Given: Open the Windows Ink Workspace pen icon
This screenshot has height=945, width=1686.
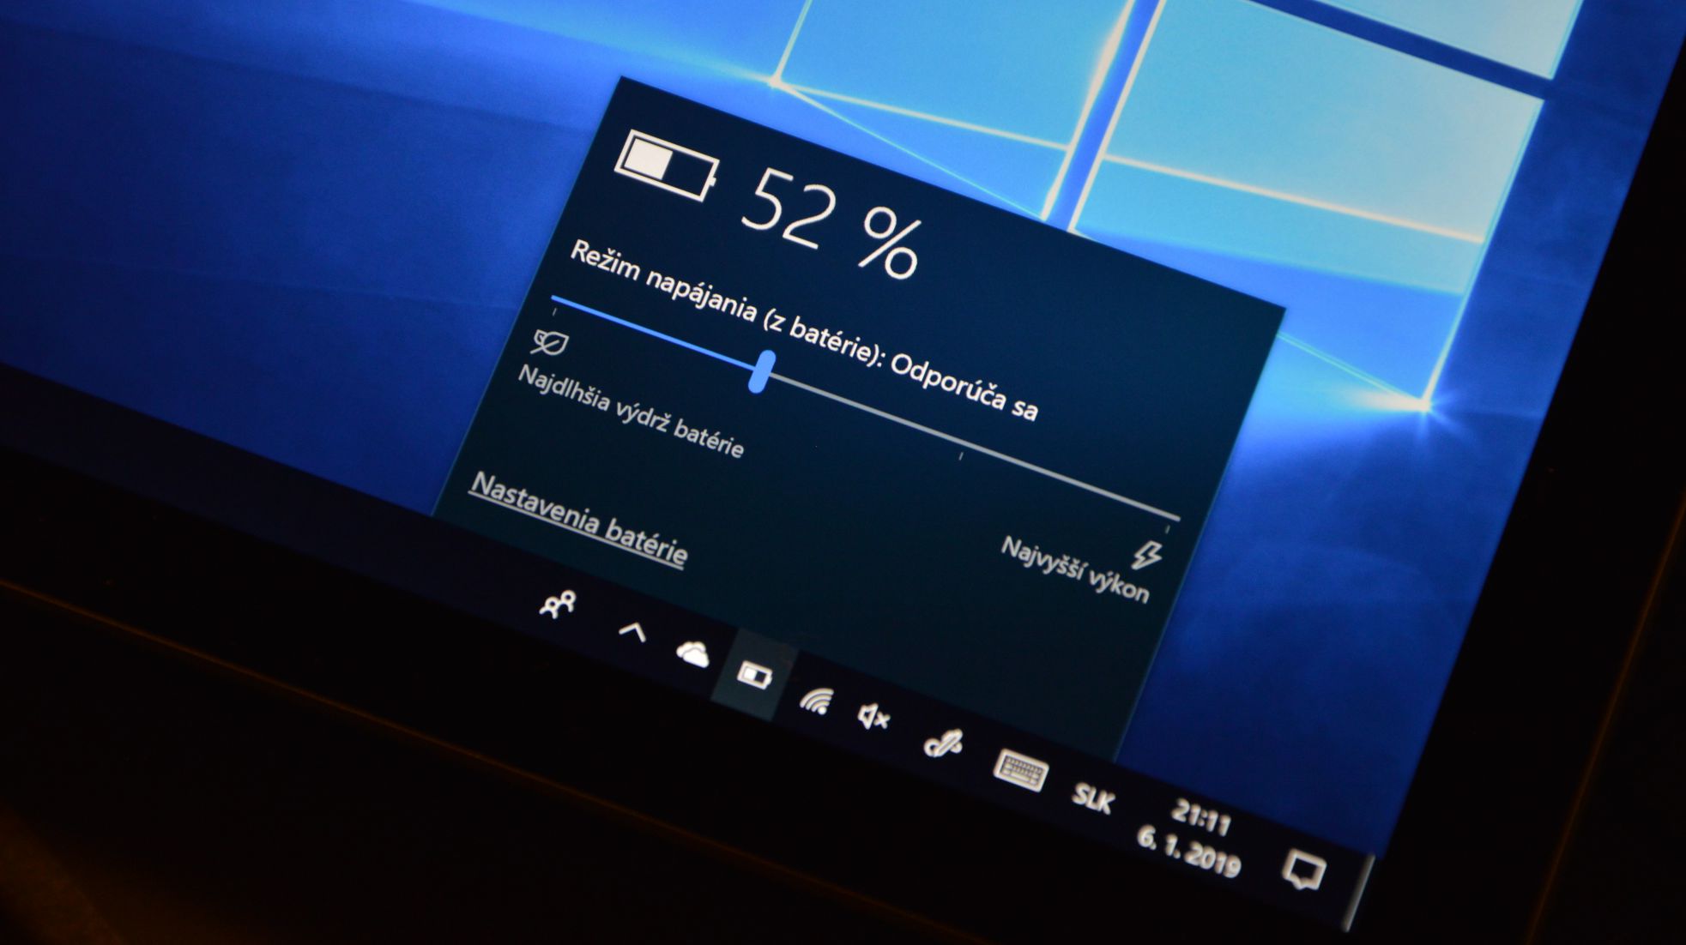Looking at the screenshot, I should (943, 743).
